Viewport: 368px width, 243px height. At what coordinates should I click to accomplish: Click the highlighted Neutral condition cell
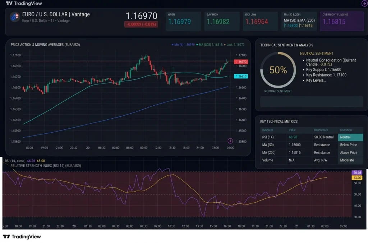click(350, 137)
